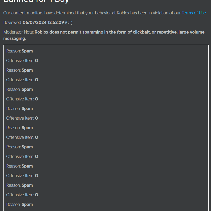
Task: Click the content monitors violation sentence
Action: 105,13
